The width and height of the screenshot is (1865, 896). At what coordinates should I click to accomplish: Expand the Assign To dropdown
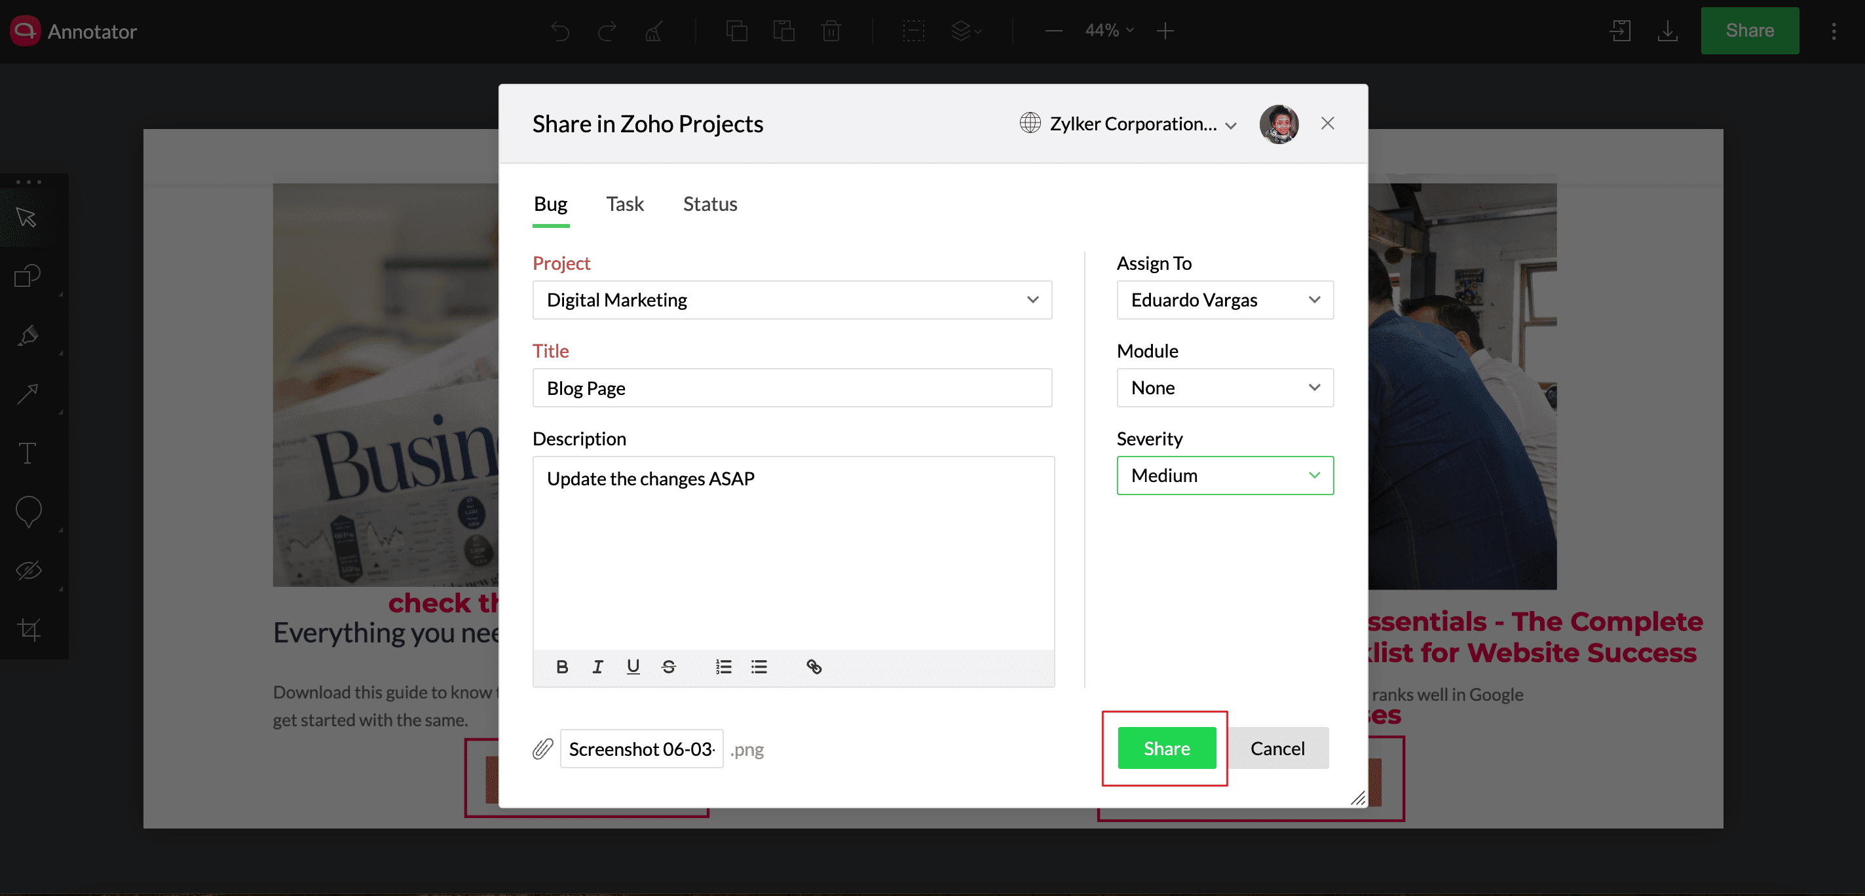[1224, 299]
